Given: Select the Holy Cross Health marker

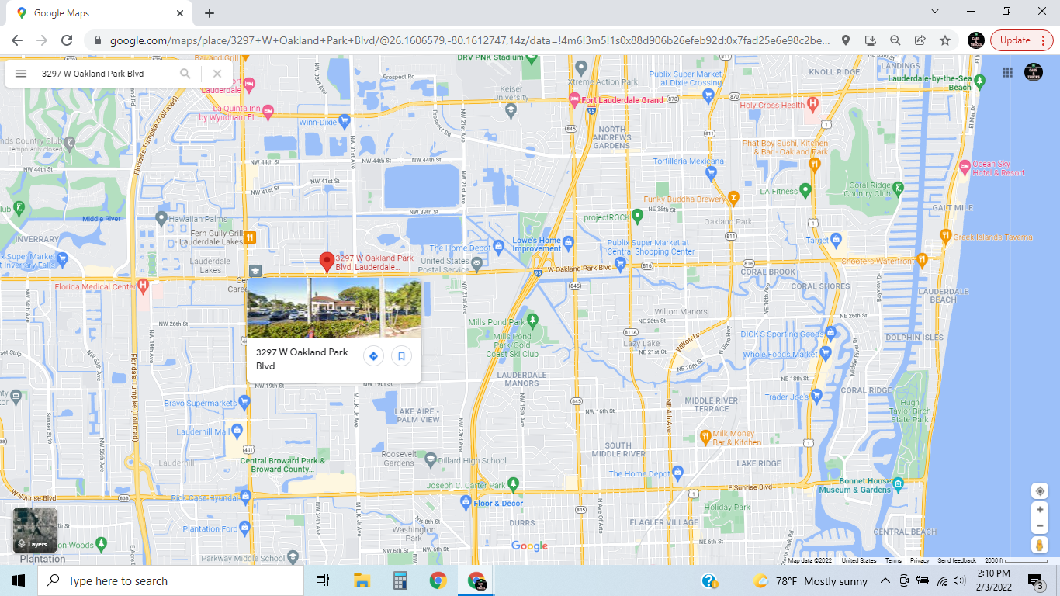Looking at the screenshot, I should pyautogui.click(x=812, y=103).
